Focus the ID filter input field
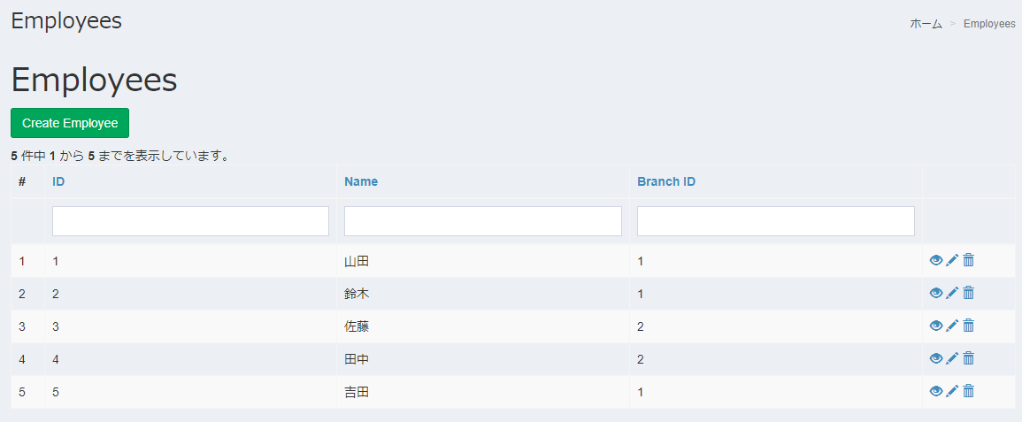The image size is (1022, 422). click(x=190, y=221)
